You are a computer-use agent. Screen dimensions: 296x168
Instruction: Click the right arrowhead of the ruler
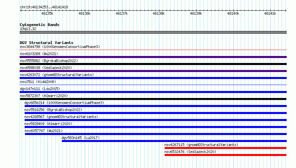tap(286, 10)
